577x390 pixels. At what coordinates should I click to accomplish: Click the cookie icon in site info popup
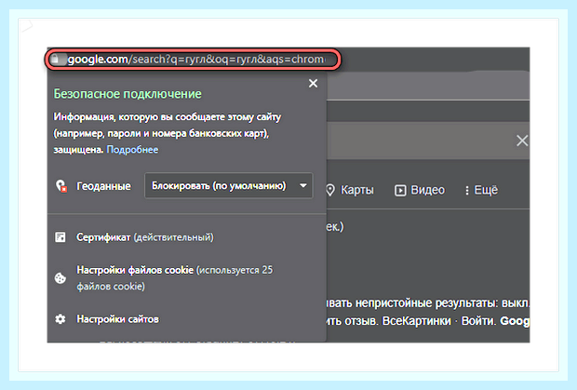(x=60, y=278)
